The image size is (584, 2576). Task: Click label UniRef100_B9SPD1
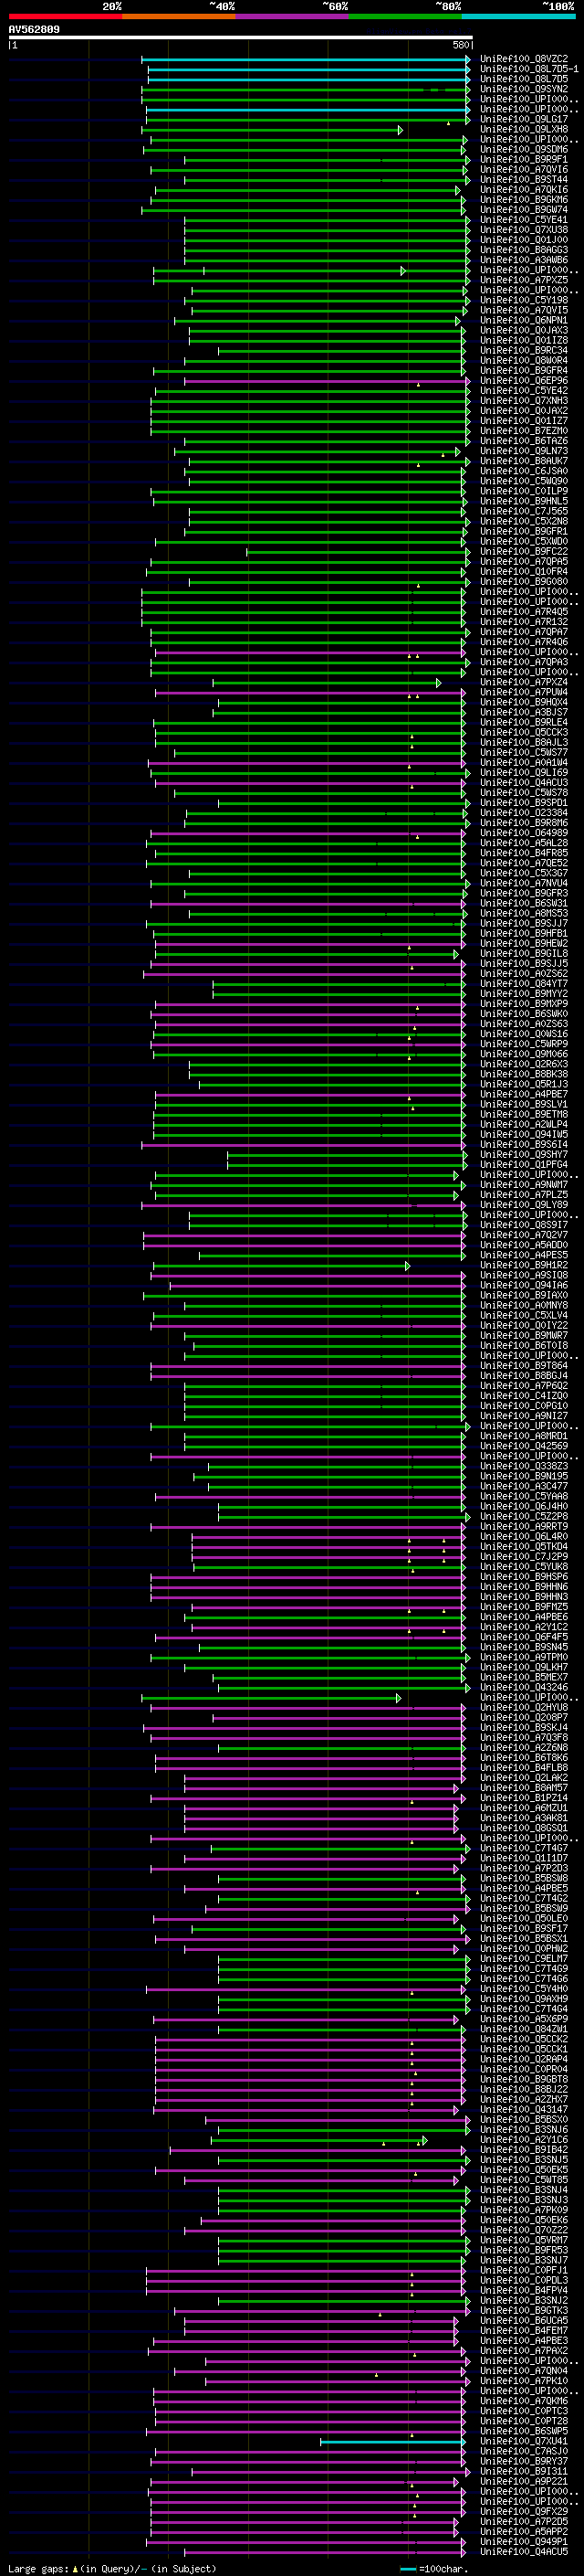[524, 803]
